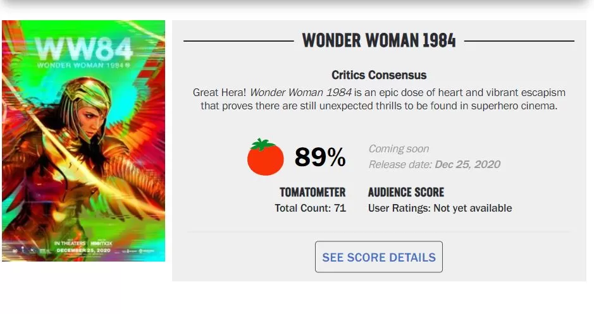Click the In Theaters text on poster

point(70,243)
